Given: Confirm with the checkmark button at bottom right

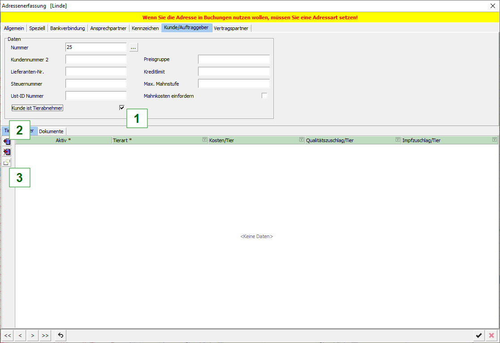Looking at the screenshot, I should (x=479, y=335).
